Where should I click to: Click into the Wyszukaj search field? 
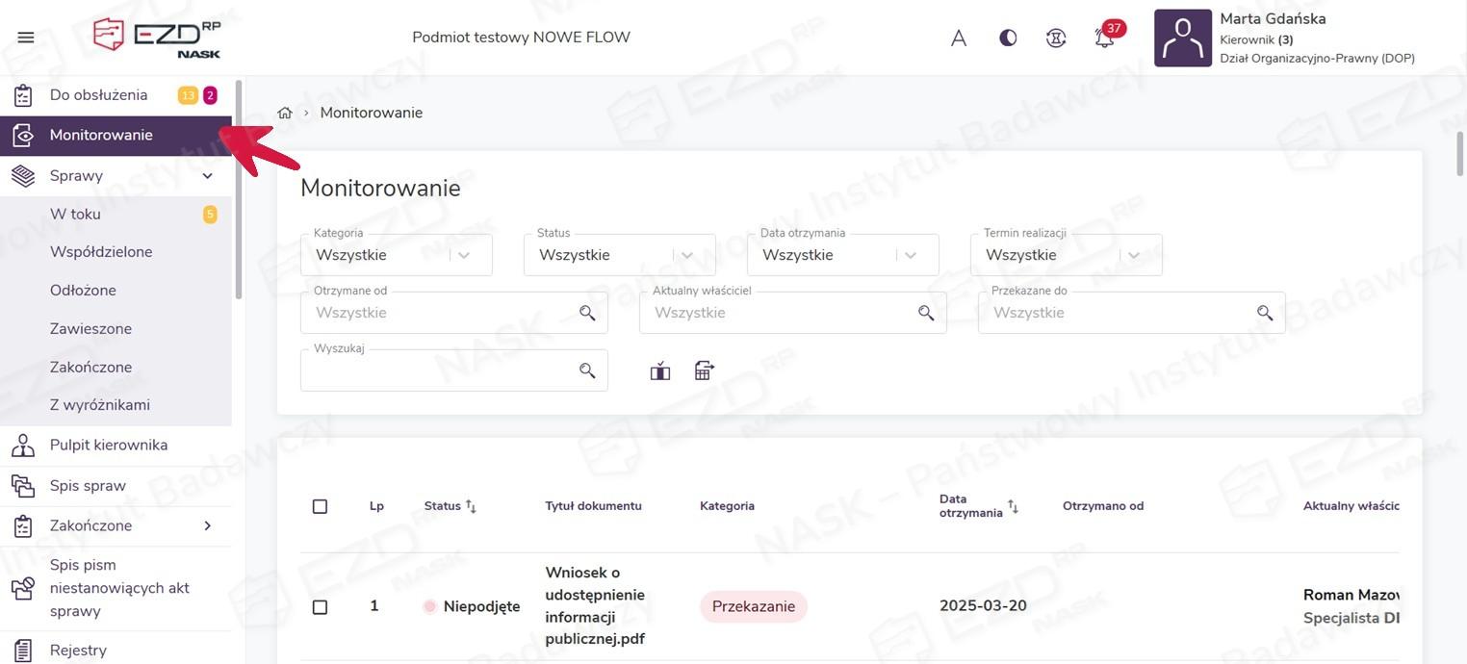click(438, 371)
